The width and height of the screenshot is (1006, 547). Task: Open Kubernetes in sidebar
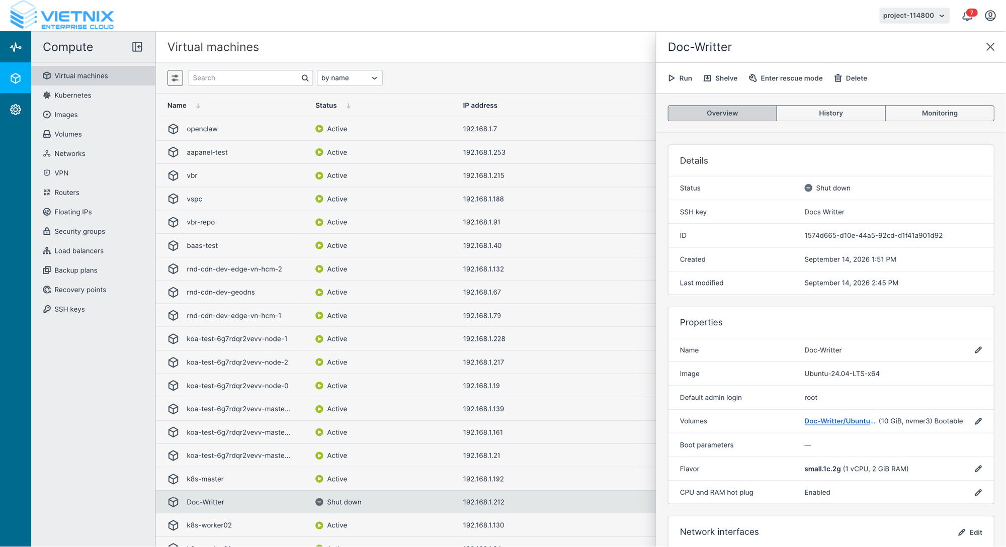coord(93,95)
